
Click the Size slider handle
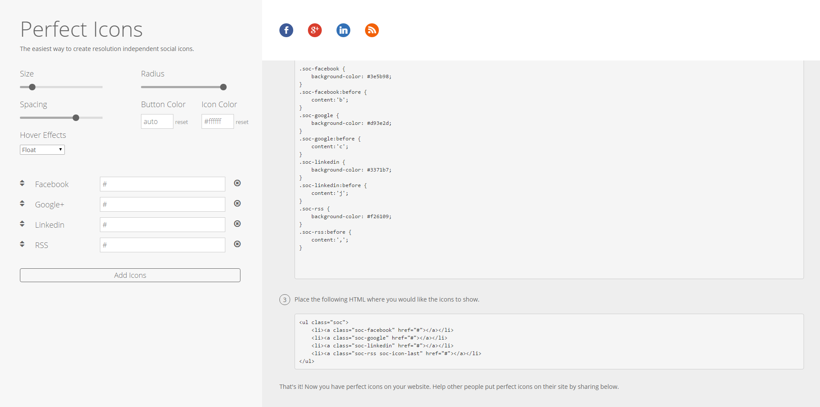coord(32,87)
